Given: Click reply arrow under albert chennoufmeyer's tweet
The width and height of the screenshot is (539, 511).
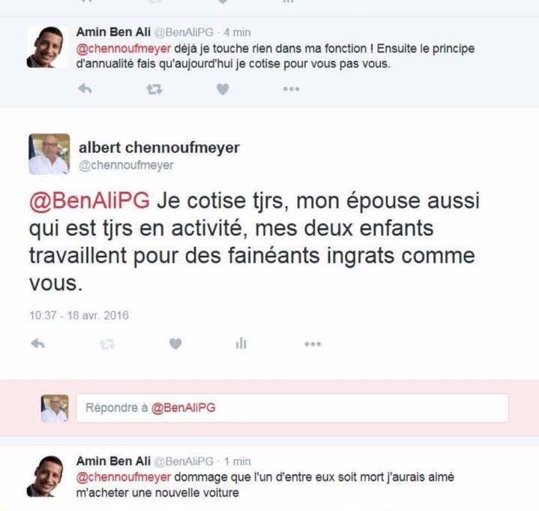Looking at the screenshot, I should (38, 344).
